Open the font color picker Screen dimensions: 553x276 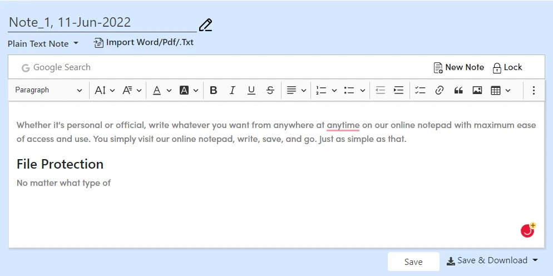162,90
